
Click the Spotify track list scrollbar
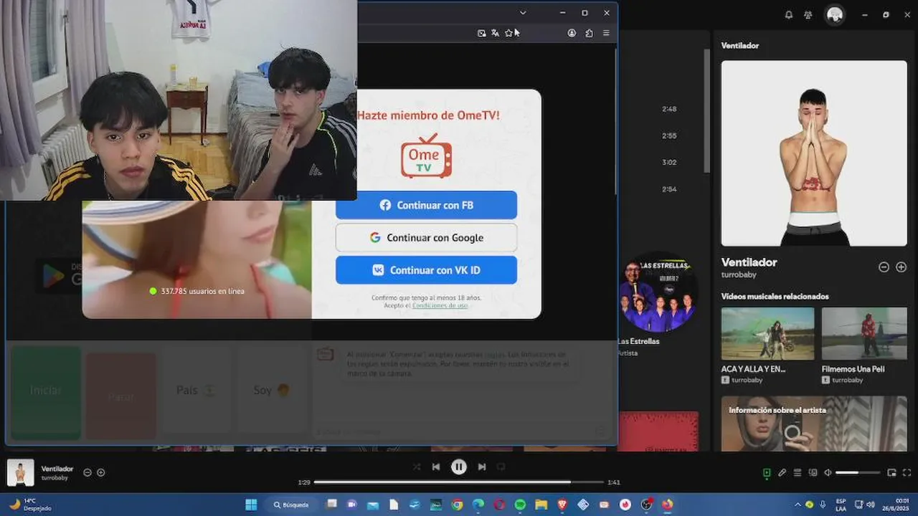click(707, 111)
